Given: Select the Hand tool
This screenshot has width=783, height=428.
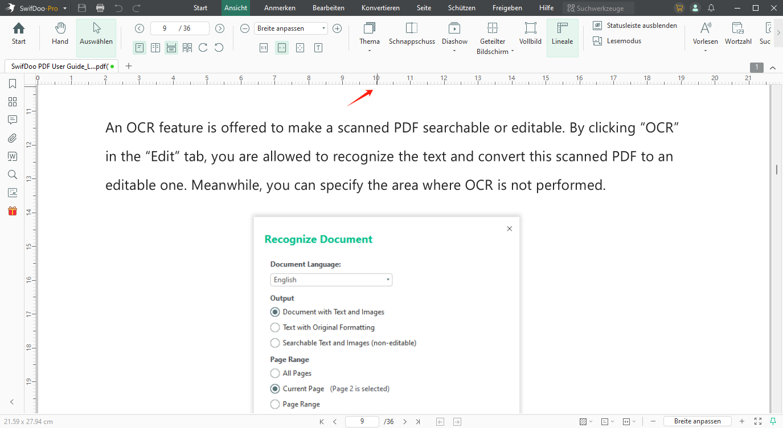Looking at the screenshot, I should (60, 34).
